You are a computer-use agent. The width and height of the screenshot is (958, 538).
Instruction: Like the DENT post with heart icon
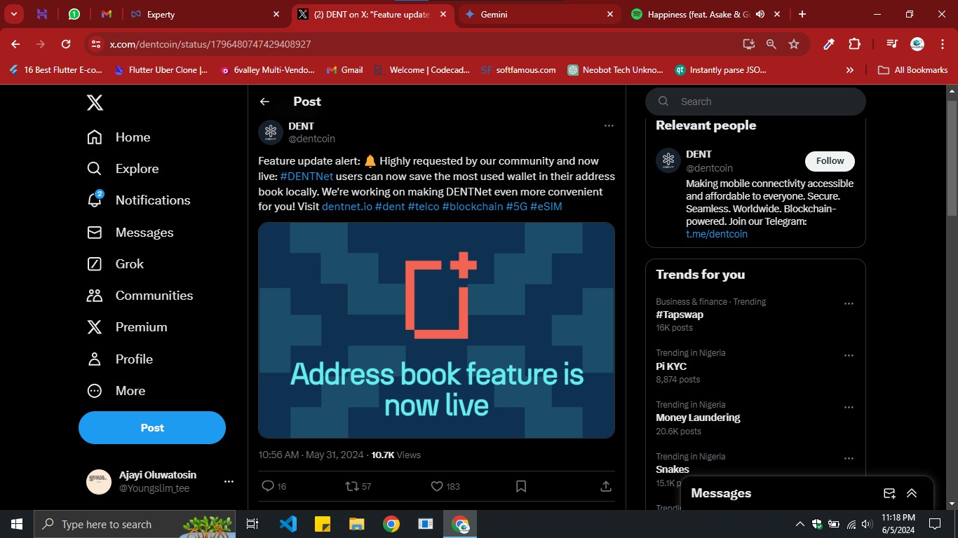(437, 486)
